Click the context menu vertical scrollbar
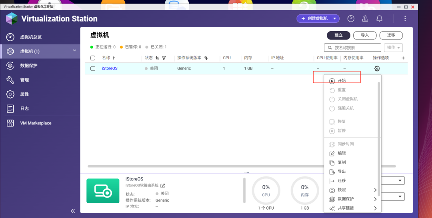The image size is (432, 218). click(x=379, y=139)
